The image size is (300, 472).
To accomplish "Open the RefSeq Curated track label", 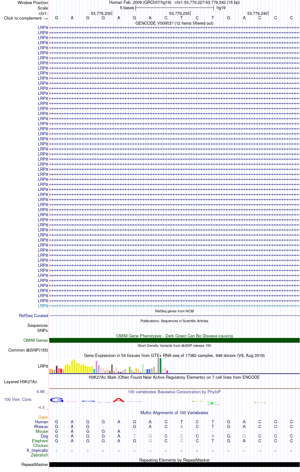I will coord(33,316).
